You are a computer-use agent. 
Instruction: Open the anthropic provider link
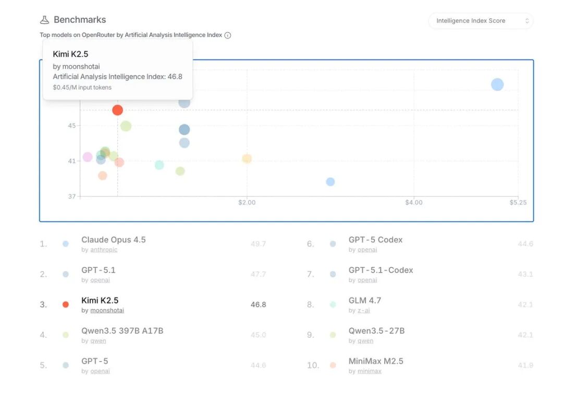104,250
